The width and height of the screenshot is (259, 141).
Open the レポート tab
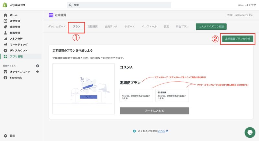129,26
